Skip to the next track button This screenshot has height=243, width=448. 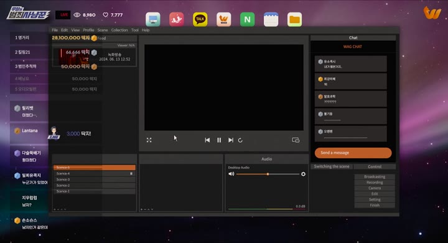231,140
